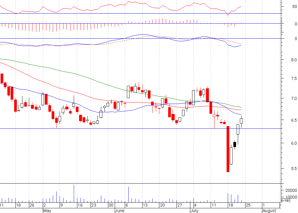Click the date label 27
Viewport: 298px width, 213px height.
(x=180, y=205)
